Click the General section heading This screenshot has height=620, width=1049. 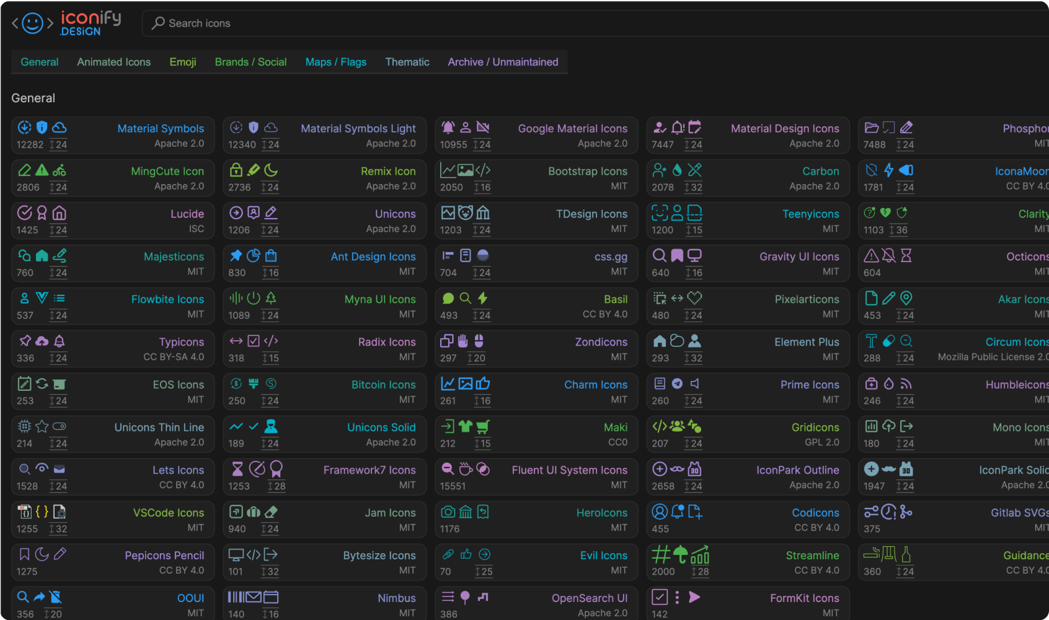click(33, 98)
